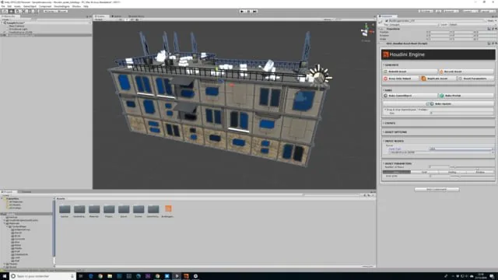The height and width of the screenshot is (280, 498).
Task: Select the Move tool in Unity toolbar
Action: tap(12, 11)
